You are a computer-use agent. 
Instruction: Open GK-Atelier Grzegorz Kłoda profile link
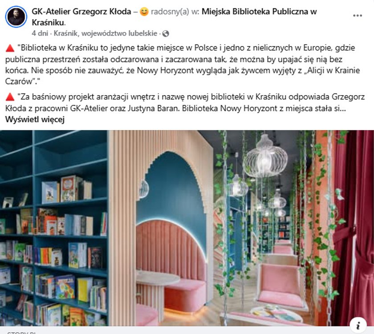(x=81, y=12)
